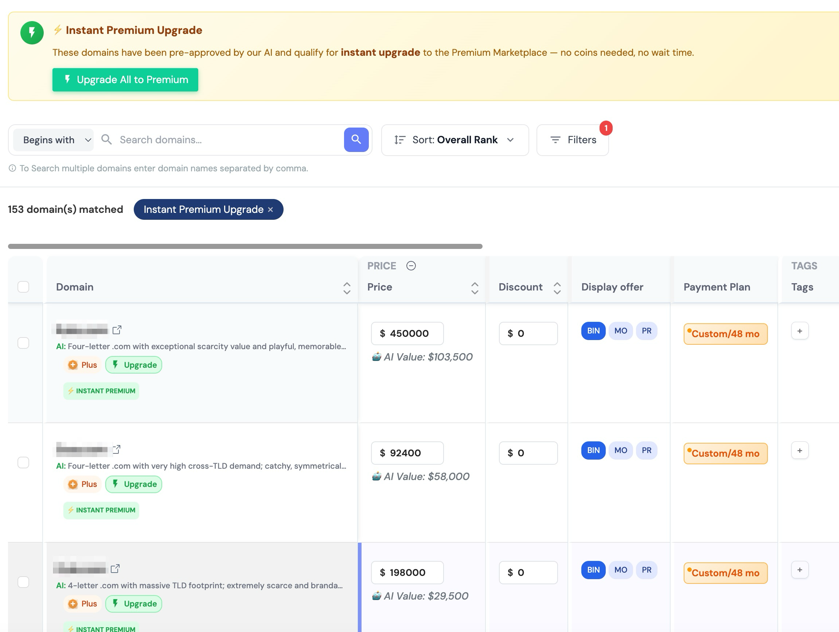Remove the Instant Premium Upgrade filter chip
This screenshot has width=839, height=632.
point(270,210)
